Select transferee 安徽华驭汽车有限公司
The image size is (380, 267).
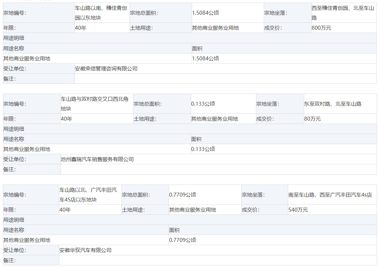tap(86, 250)
